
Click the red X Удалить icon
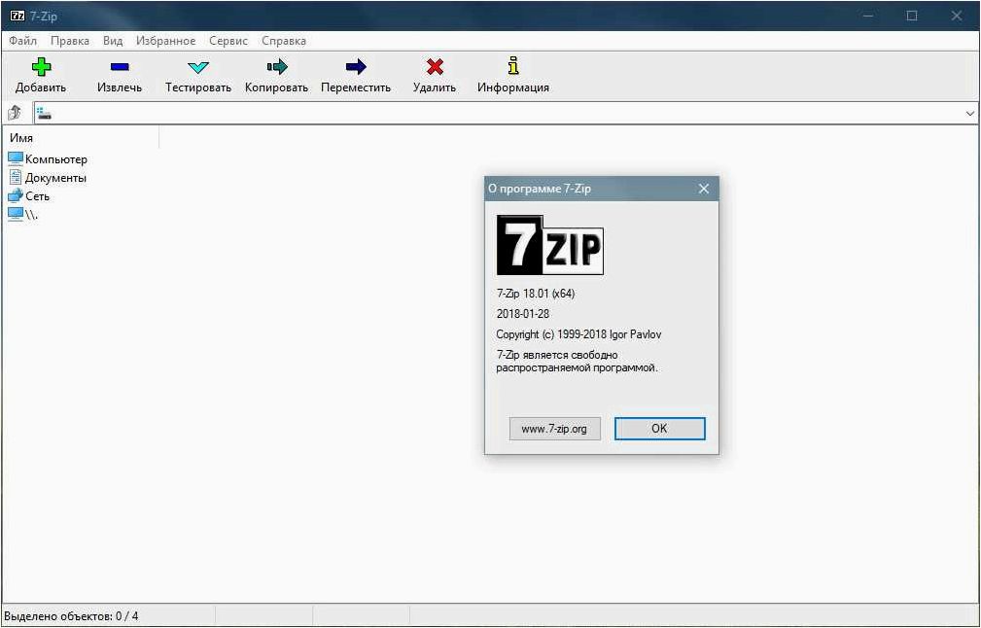click(x=435, y=66)
